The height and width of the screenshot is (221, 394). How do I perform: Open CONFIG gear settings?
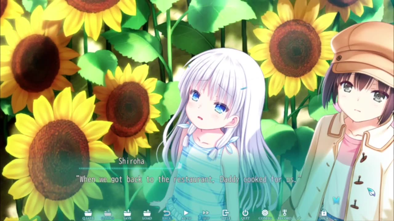pos(265,214)
